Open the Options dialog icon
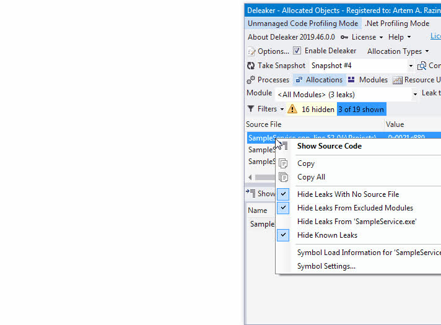441x325 pixels. click(251, 51)
